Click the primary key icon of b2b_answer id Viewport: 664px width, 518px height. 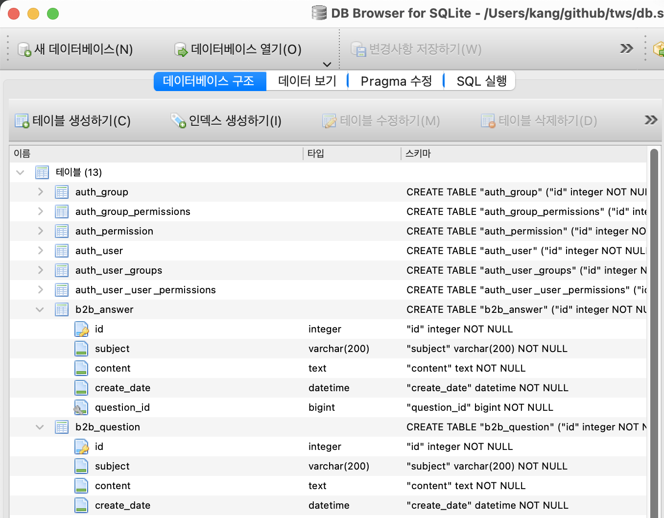point(81,329)
